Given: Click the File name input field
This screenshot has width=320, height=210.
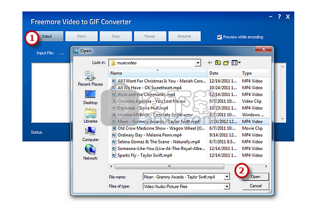Looking at the screenshot, I should (183, 177).
